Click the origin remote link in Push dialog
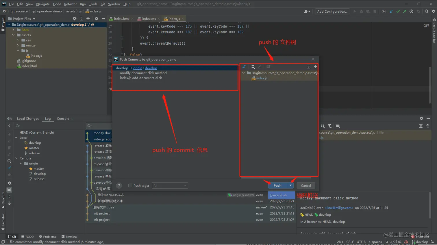 click(138, 68)
